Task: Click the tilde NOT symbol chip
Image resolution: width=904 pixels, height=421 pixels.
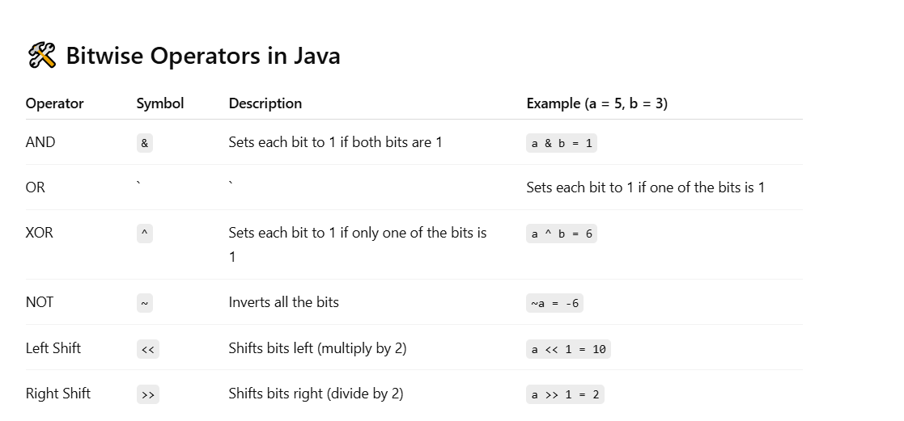Action: tap(145, 303)
